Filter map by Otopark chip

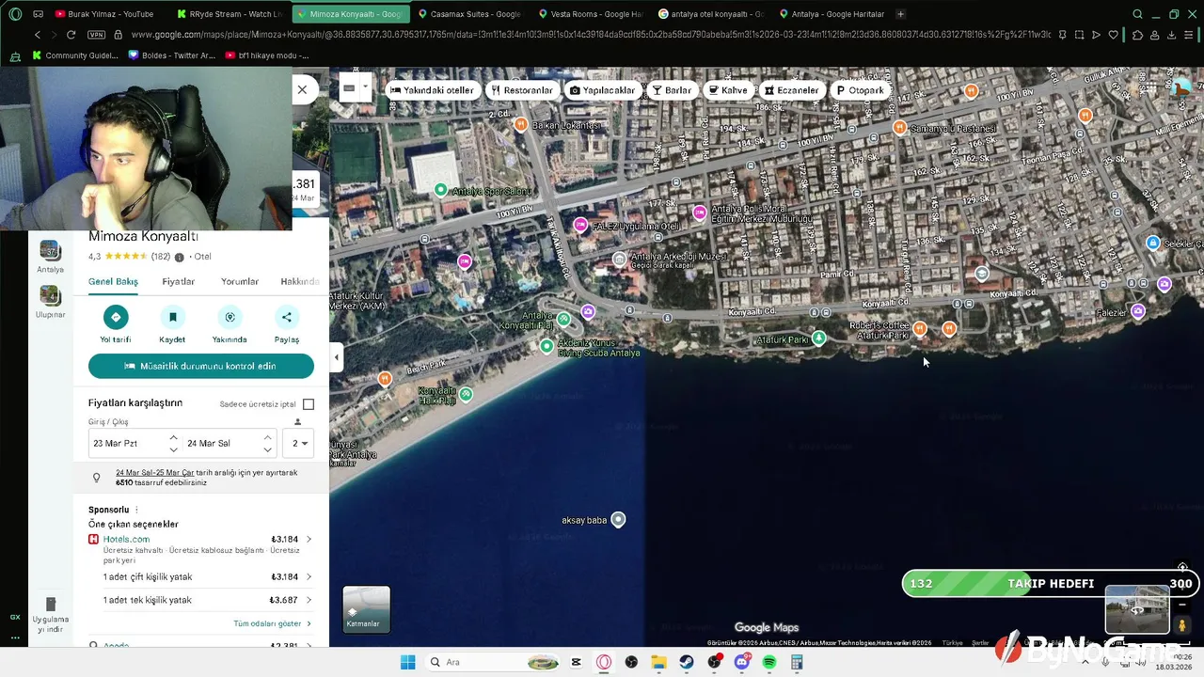861,90
